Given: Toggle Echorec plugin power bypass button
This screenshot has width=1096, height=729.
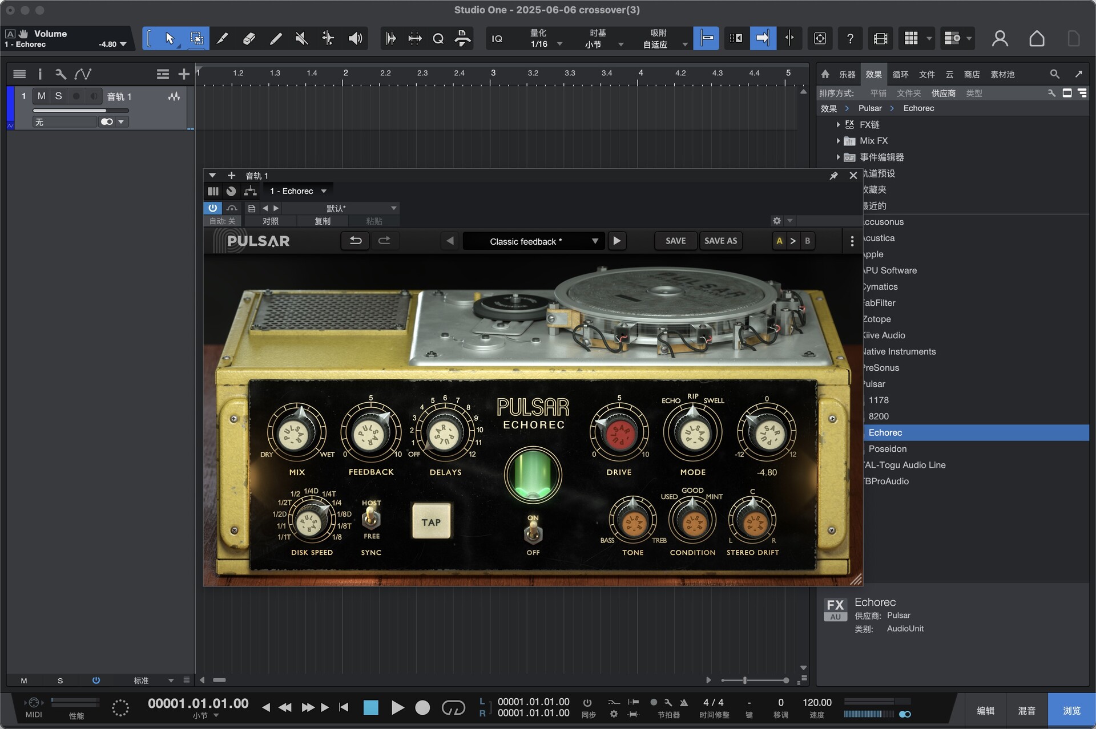Looking at the screenshot, I should [212, 208].
